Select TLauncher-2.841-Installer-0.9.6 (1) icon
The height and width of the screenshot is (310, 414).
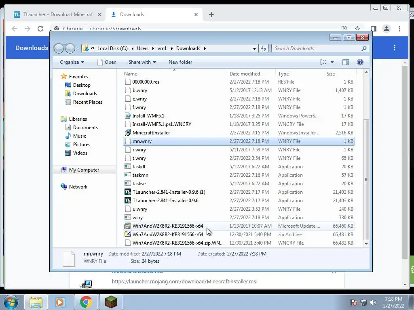click(x=128, y=192)
